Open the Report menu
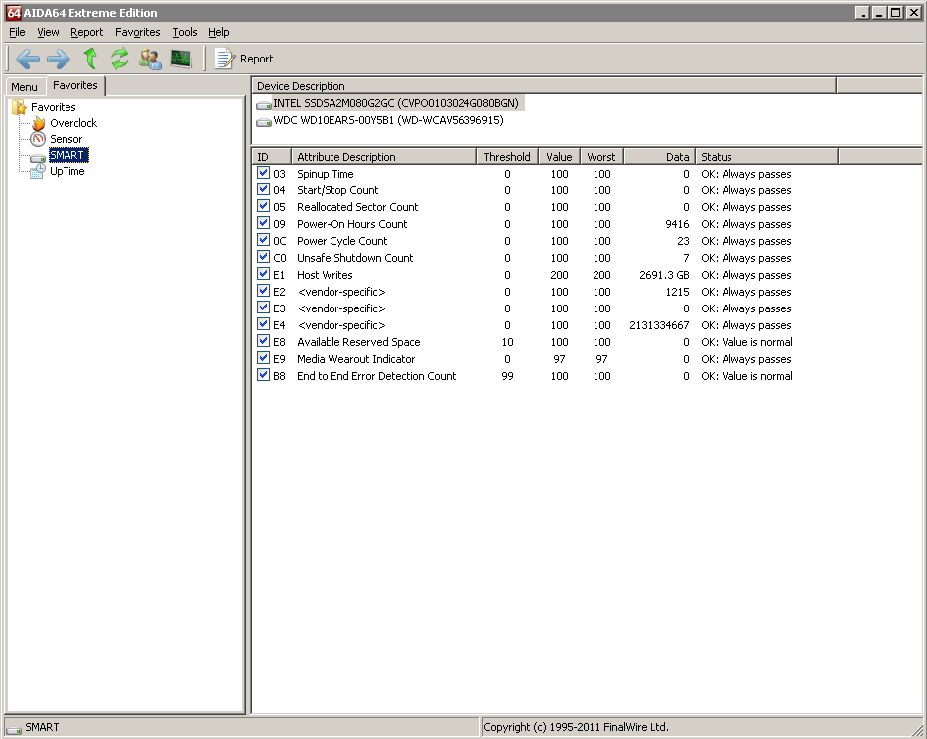Image resolution: width=927 pixels, height=739 pixels. pos(87,32)
